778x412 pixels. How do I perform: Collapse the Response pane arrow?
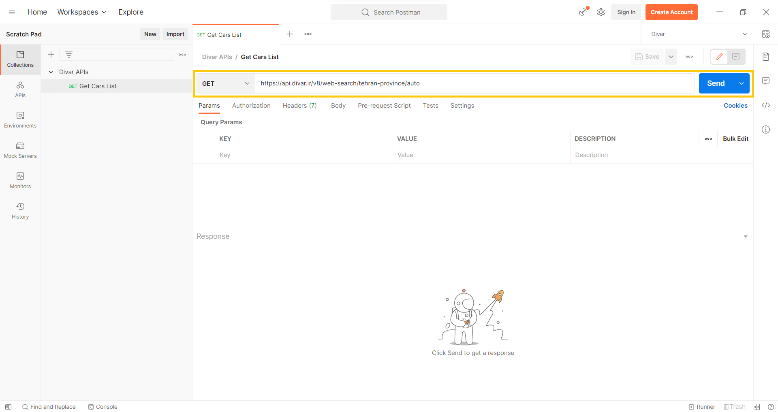746,236
